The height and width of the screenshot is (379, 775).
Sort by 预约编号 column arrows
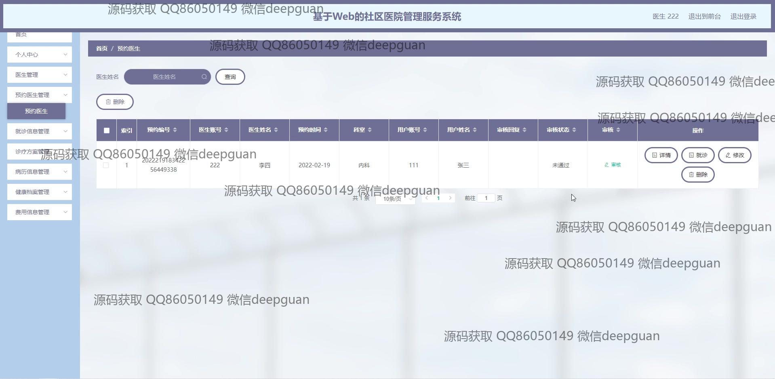175,130
